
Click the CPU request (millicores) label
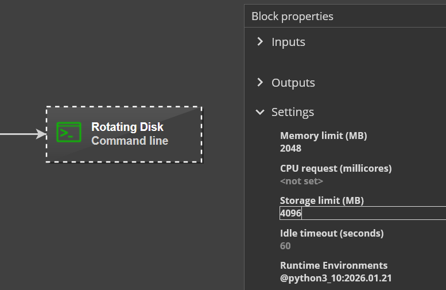pyautogui.click(x=336, y=169)
